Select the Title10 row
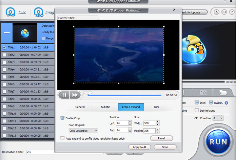236x160 pixels. point(28,114)
